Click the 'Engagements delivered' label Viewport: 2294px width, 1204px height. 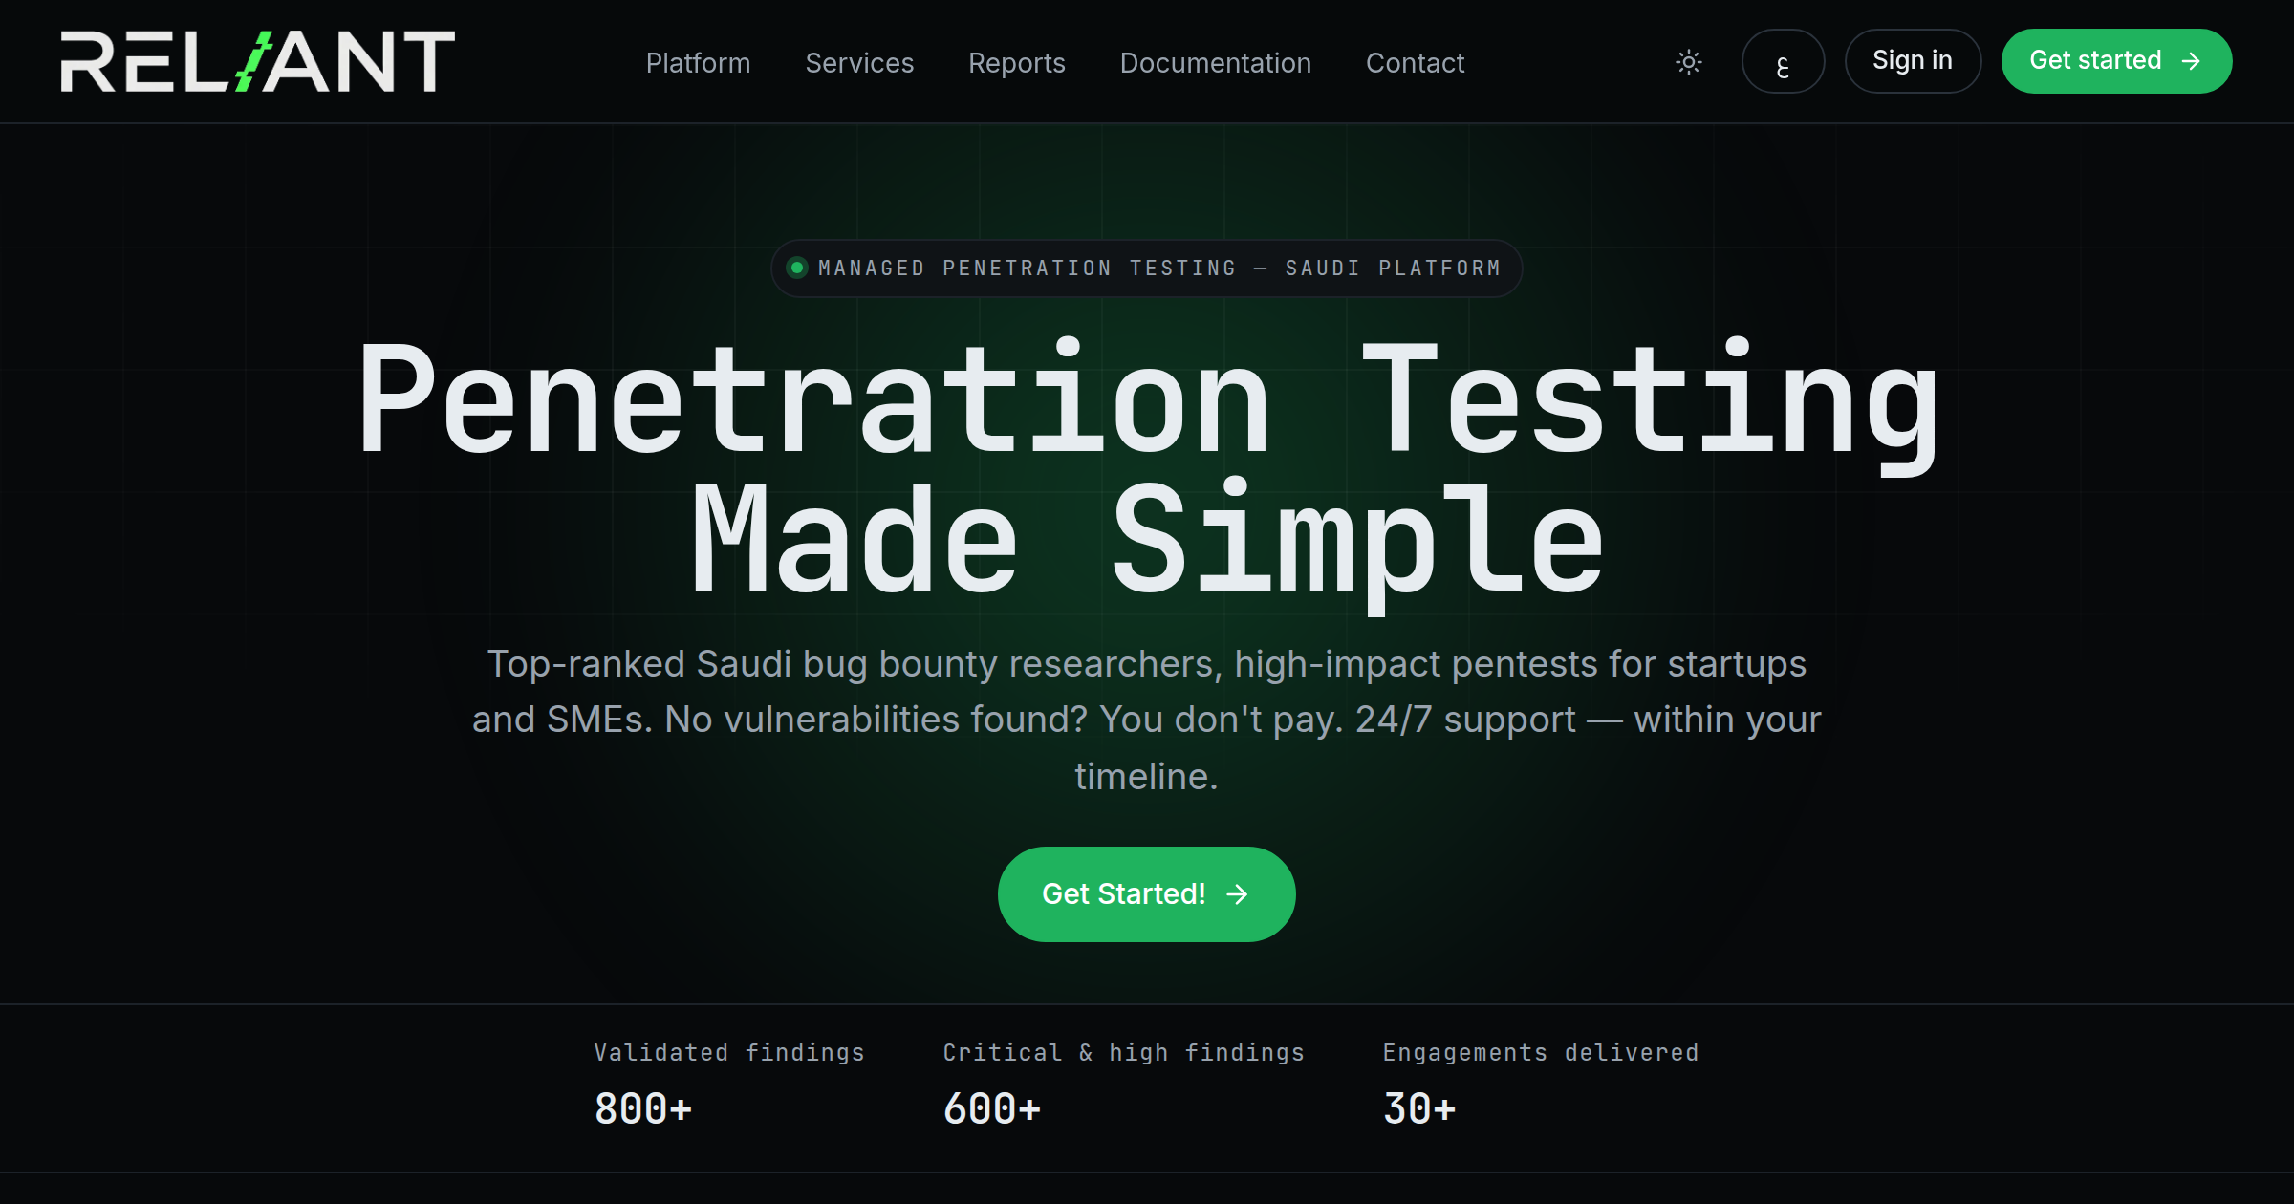tap(1541, 1052)
